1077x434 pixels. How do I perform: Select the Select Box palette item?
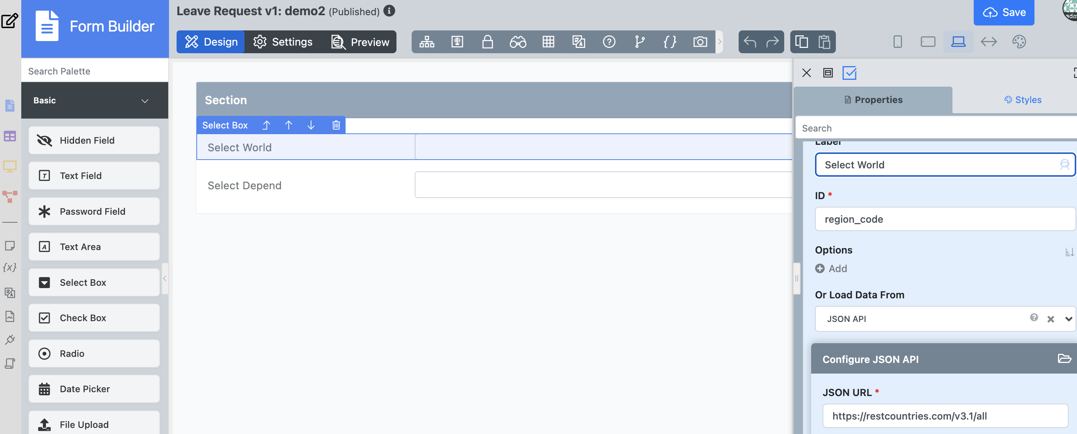click(94, 282)
